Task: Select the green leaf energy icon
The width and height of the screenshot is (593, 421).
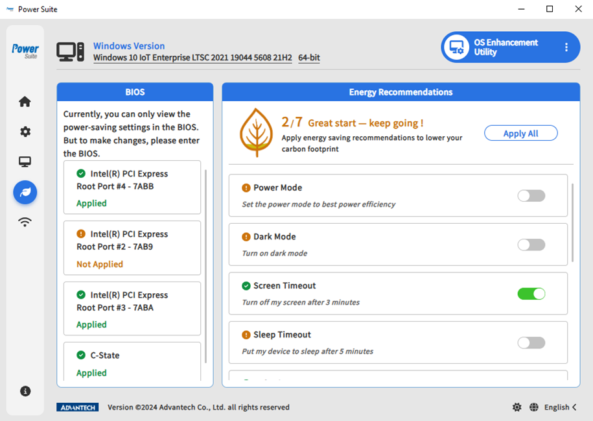Action: coord(25,192)
